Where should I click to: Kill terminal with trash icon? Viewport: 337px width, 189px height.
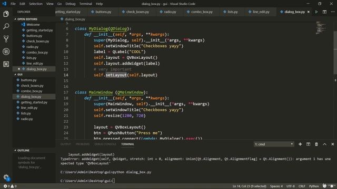click(x=316, y=144)
